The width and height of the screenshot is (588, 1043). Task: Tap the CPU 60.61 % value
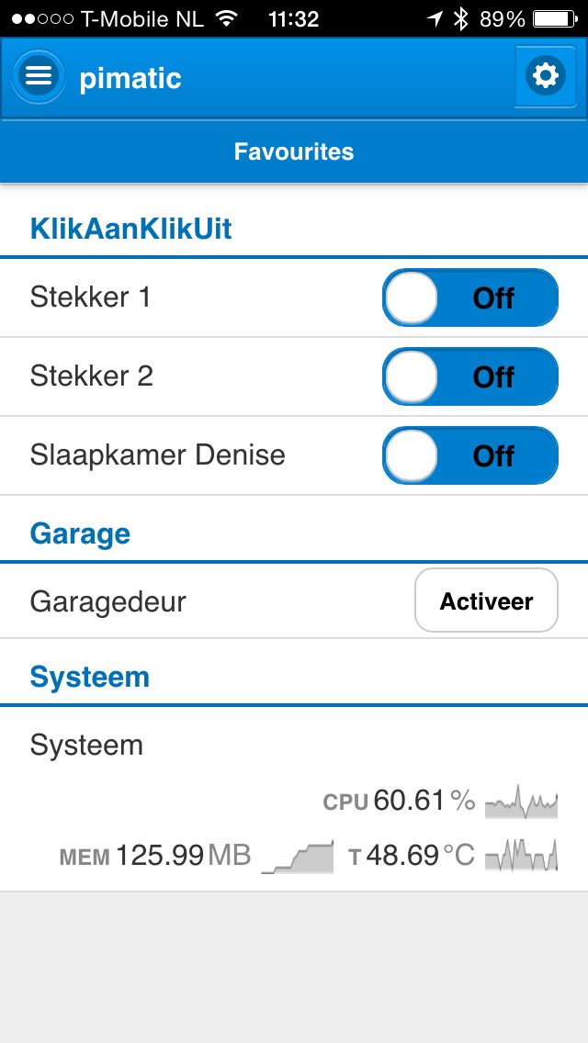point(400,802)
